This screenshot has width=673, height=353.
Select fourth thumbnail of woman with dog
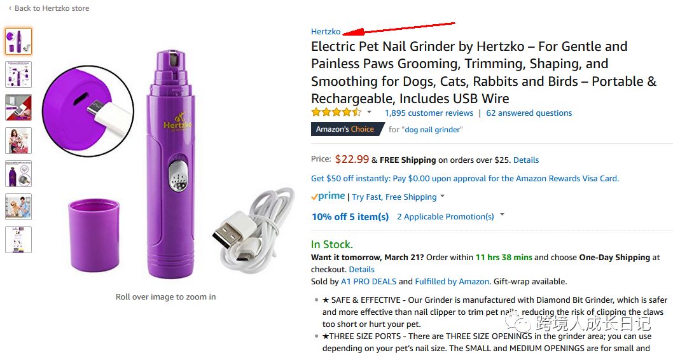[x=18, y=141]
